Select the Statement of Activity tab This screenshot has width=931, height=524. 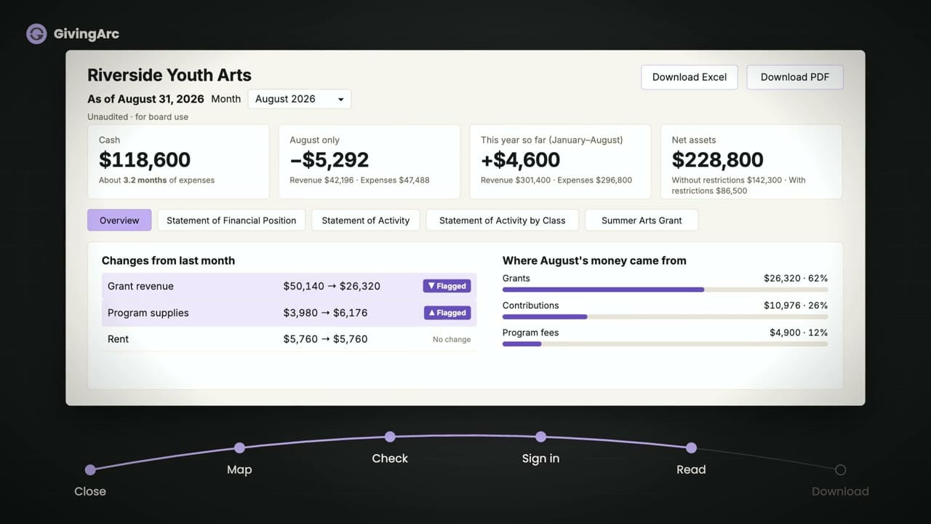coord(365,221)
